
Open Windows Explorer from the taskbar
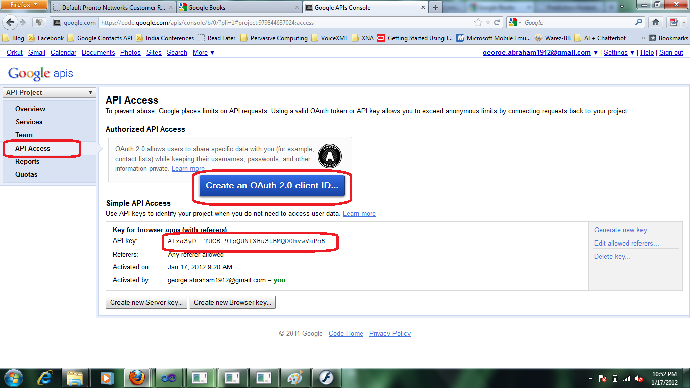point(75,378)
